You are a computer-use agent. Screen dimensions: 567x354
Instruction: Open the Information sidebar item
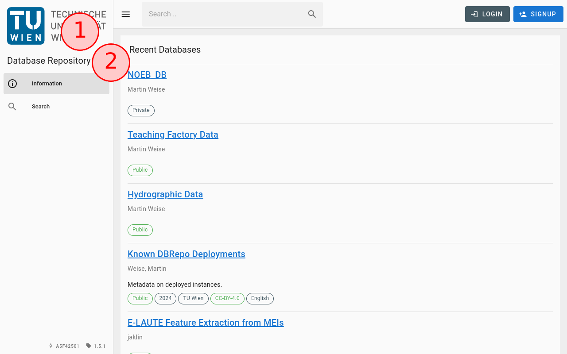click(x=47, y=84)
